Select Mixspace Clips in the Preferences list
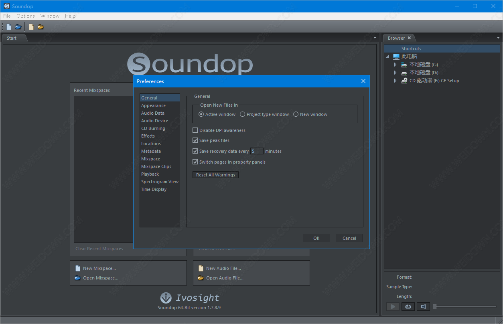The image size is (503, 324). point(160,166)
